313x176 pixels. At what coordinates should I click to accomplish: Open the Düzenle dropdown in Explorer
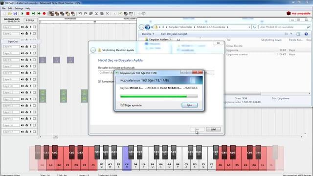tap(148, 34)
